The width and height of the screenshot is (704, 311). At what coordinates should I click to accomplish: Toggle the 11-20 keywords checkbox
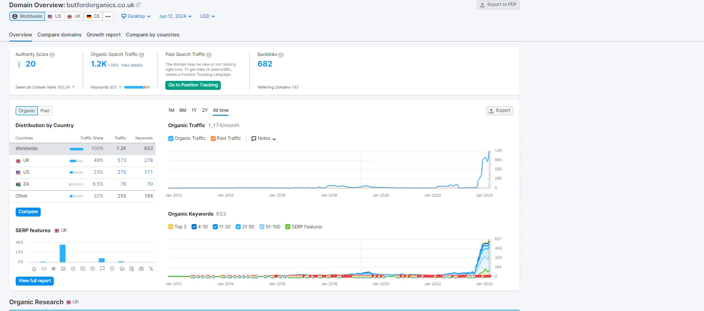click(215, 227)
